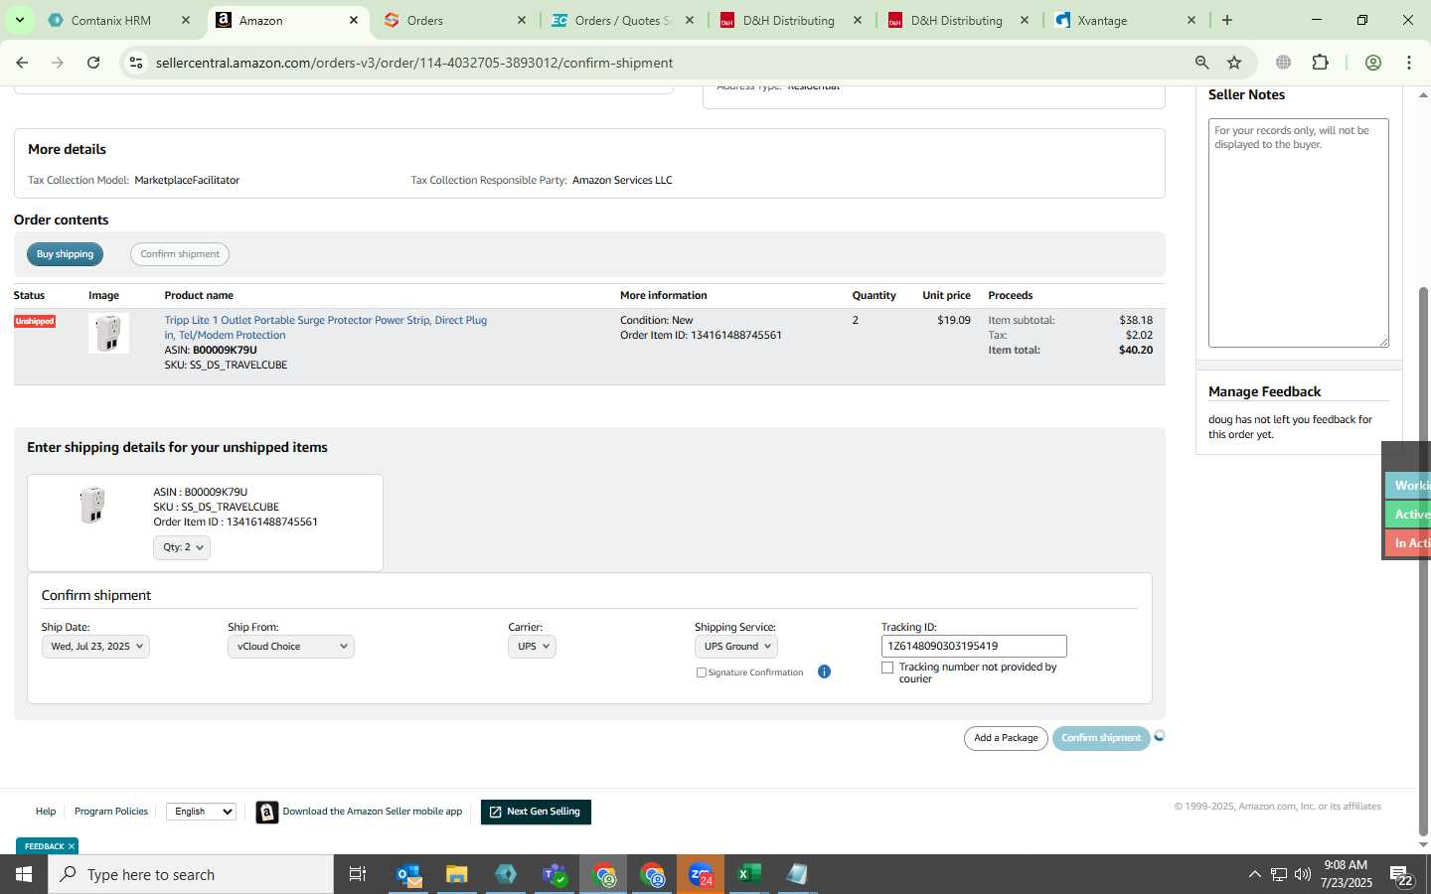Screen dimensions: 1431x894
Task: Switch to the Orders tab
Action: coord(453,20)
